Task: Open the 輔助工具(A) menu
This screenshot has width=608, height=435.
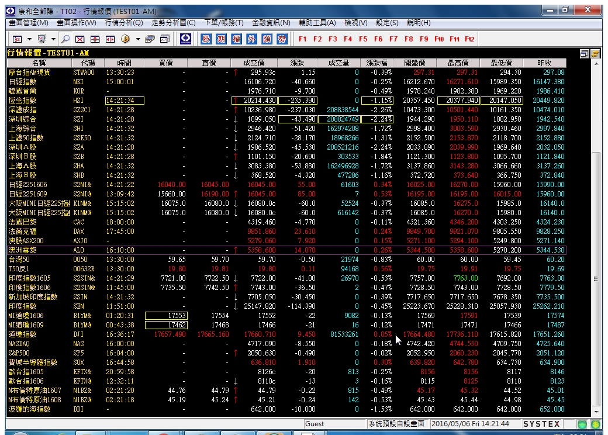Action: tap(317, 23)
